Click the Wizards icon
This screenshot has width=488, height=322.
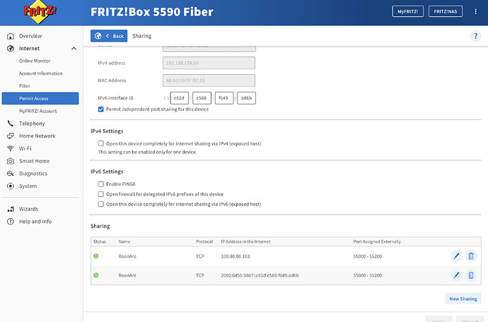[x=11, y=209]
